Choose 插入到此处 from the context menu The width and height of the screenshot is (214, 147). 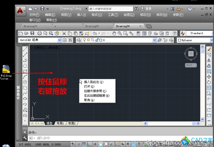click(94, 82)
